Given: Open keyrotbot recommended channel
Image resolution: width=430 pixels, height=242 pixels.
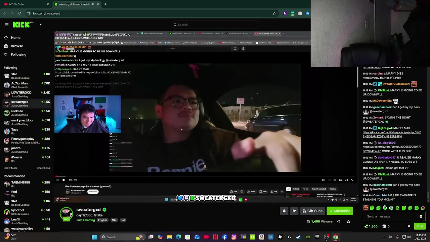Looking at the screenshot, I should point(27,212).
